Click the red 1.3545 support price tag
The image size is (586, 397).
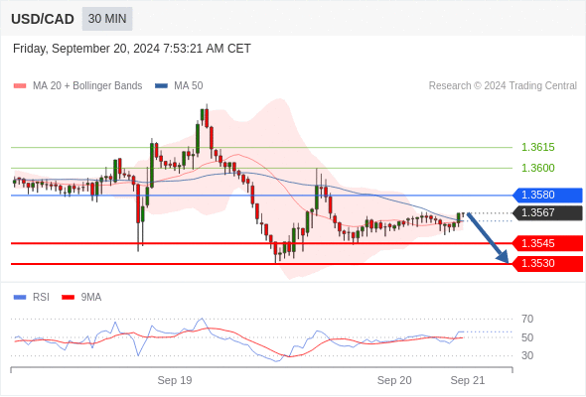tap(547, 243)
